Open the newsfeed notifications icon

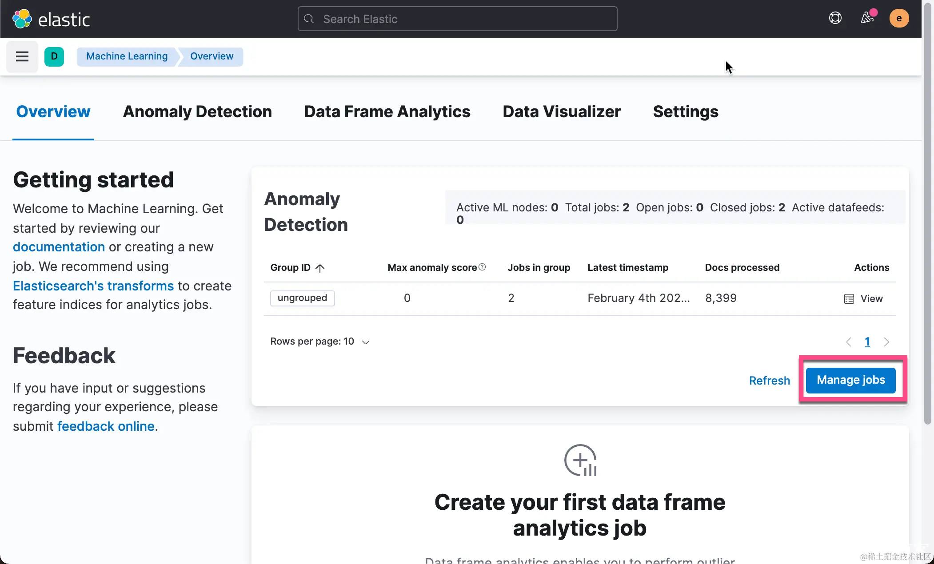click(x=867, y=18)
